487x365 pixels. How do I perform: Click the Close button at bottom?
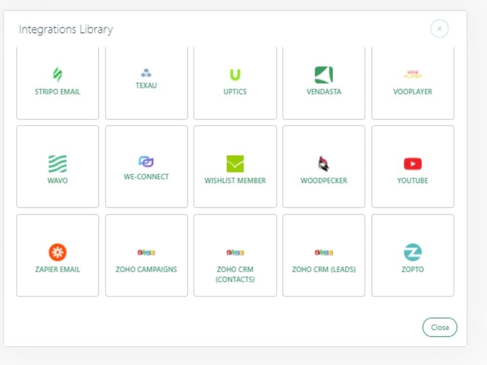439,327
